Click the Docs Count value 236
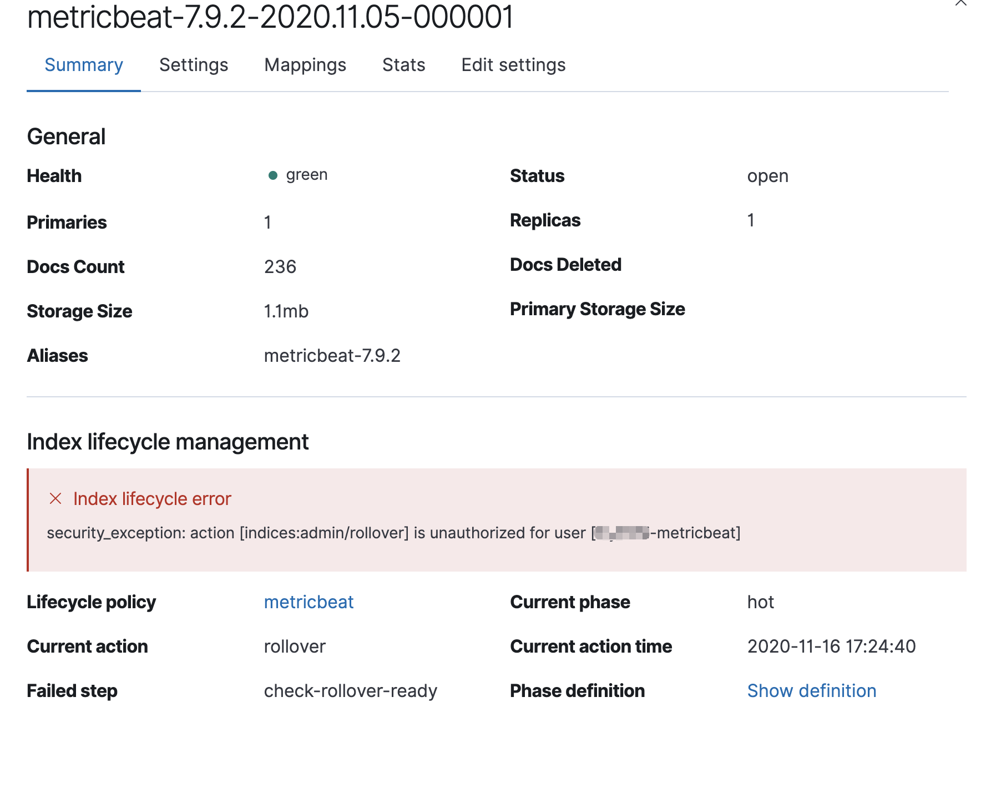Viewport: 981px width, 808px height. pyautogui.click(x=280, y=267)
